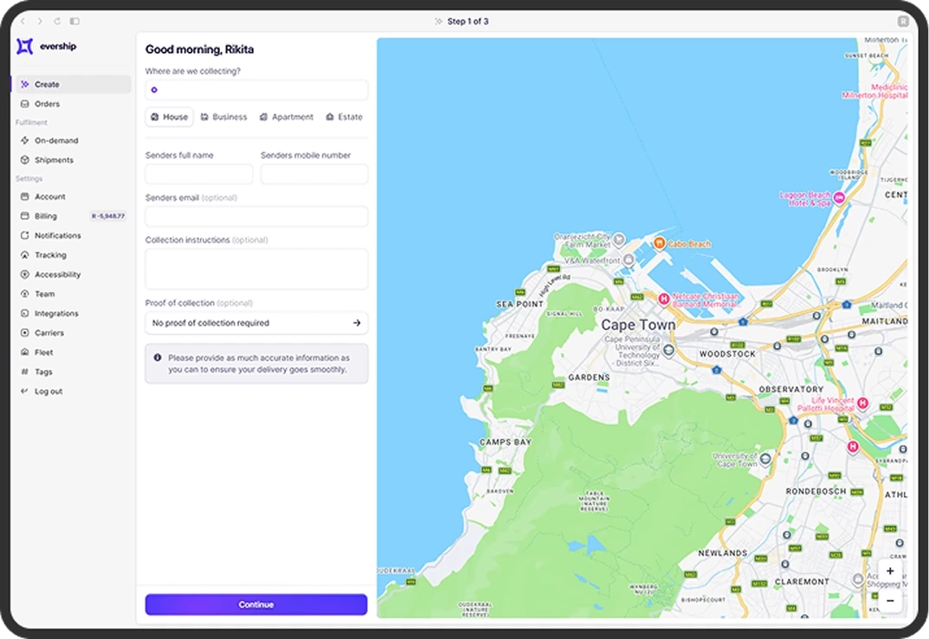Select the Estate address type
This screenshot has width=929, height=639.
click(344, 117)
